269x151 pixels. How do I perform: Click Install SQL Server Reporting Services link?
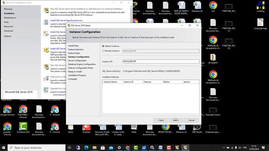[66, 21]
